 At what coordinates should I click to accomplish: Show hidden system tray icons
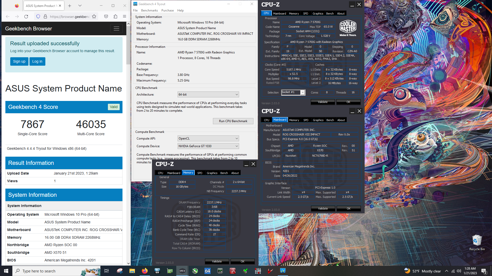[x=447, y=271]
